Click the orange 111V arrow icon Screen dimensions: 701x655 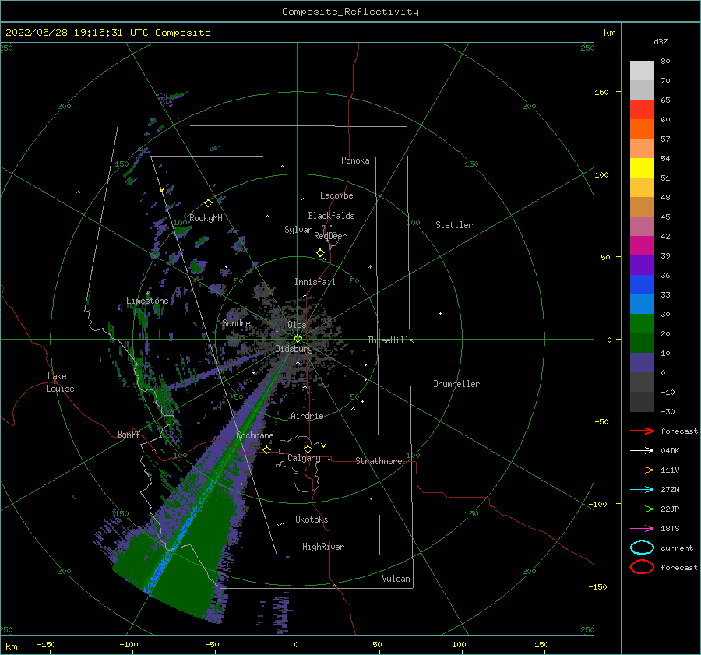point(642,470)
